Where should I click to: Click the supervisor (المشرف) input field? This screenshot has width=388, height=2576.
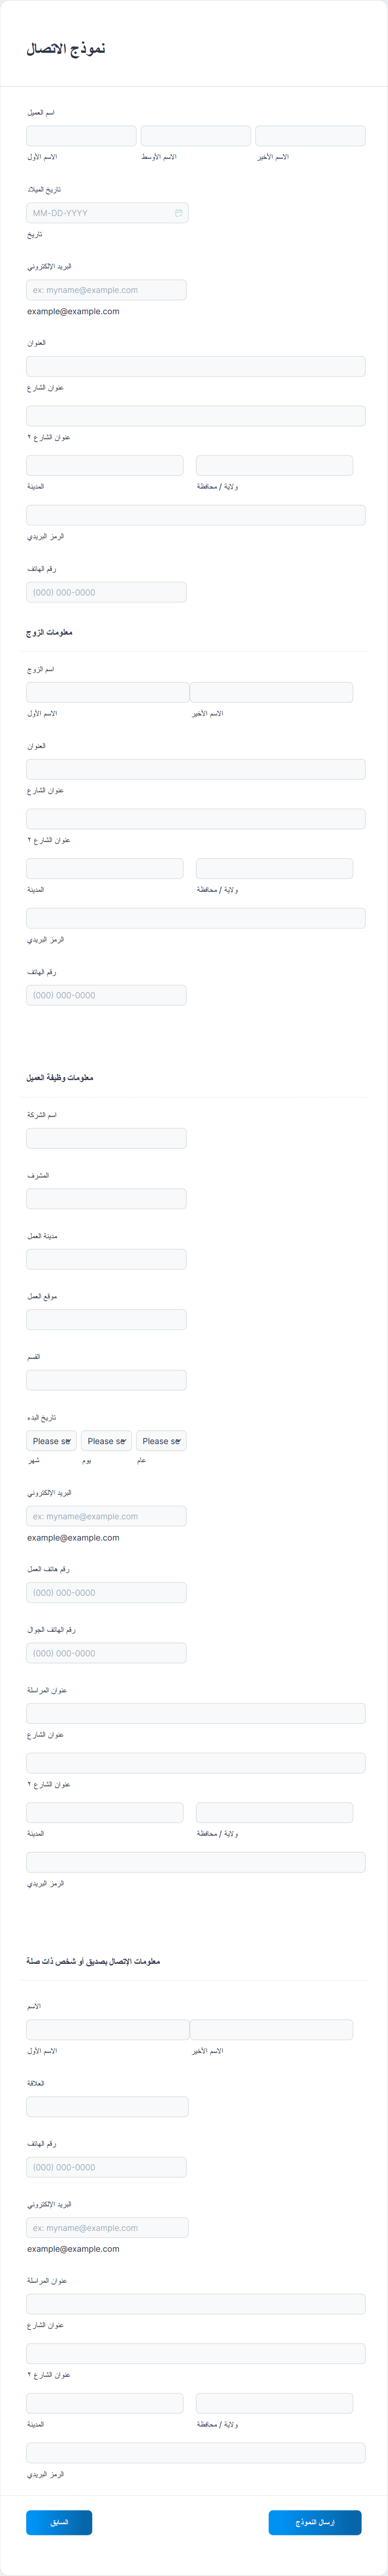click(x=106, y=1199)
